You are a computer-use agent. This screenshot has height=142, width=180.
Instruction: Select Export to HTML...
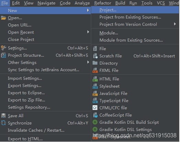(45, 139)
